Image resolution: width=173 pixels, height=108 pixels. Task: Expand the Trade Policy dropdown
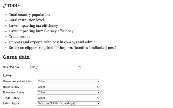click(68, 98)
